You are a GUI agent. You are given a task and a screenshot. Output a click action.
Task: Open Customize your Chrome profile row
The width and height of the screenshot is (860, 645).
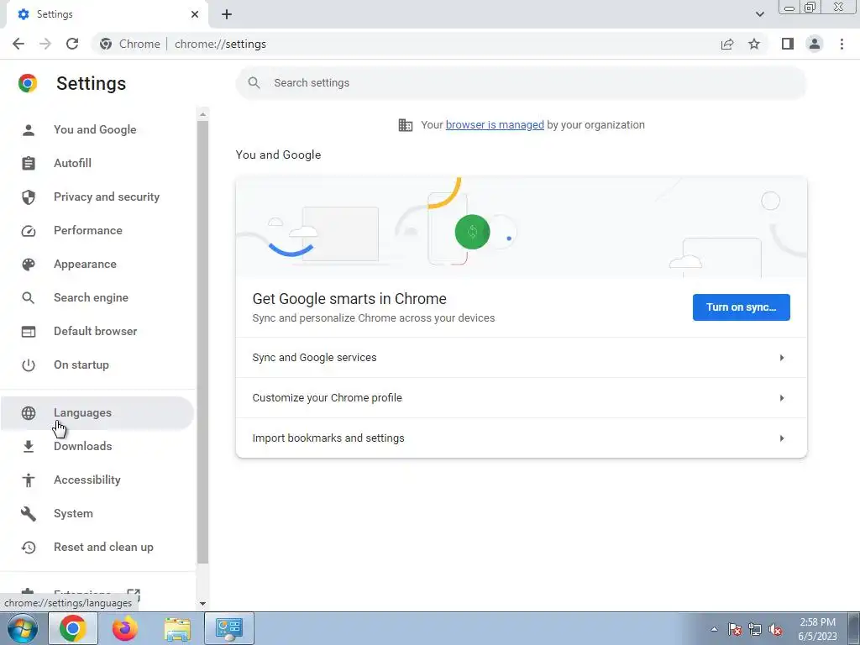(x=521, y=398)
